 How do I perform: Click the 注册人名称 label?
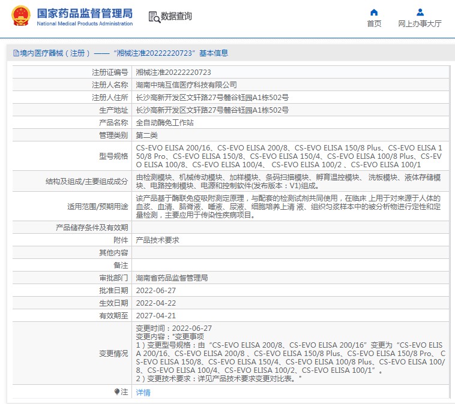click(x=110, y=85)
